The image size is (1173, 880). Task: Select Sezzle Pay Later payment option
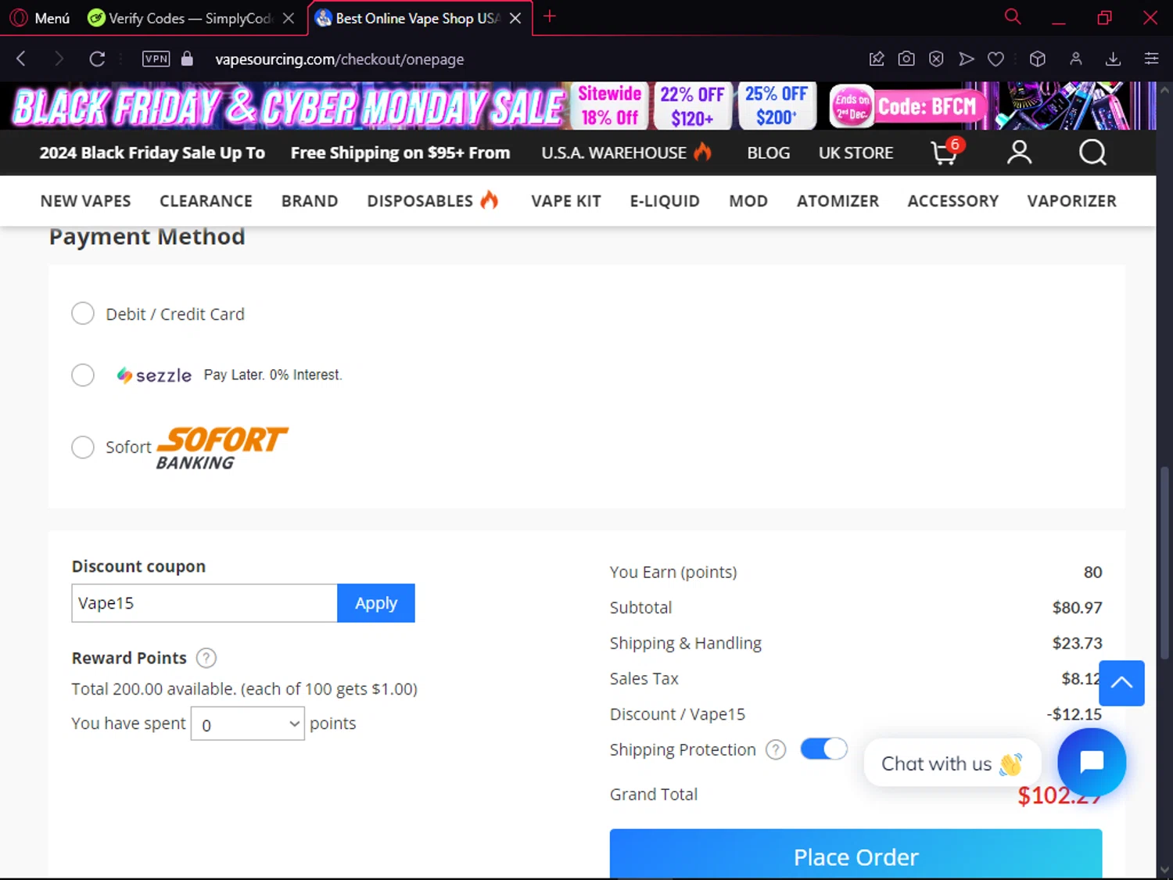pyautogui.click(x=83, y=375)
